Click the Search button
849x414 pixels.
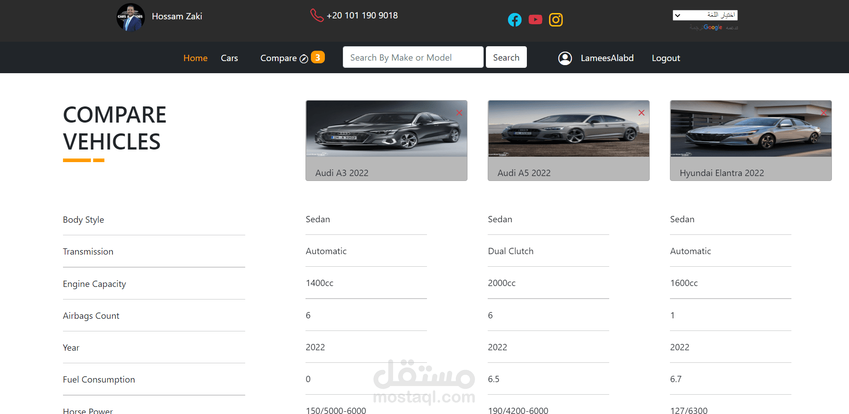click(x=506, y=57)
